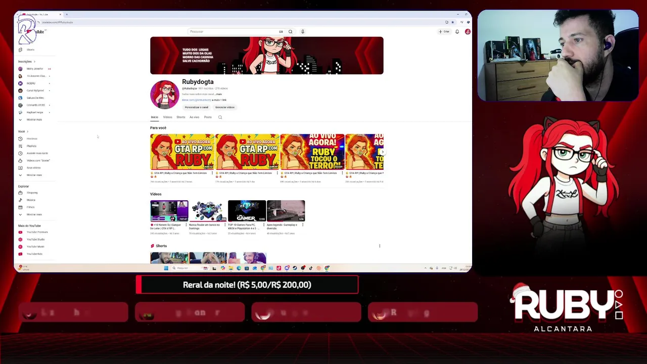Click the Criar button

444,31
